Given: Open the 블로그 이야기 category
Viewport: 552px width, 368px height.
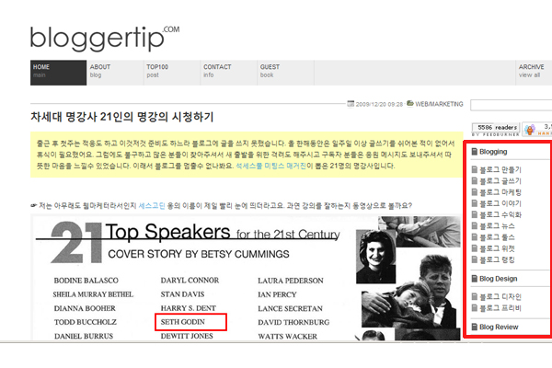Looking at the screenshot, I should [x=500, y=203].
